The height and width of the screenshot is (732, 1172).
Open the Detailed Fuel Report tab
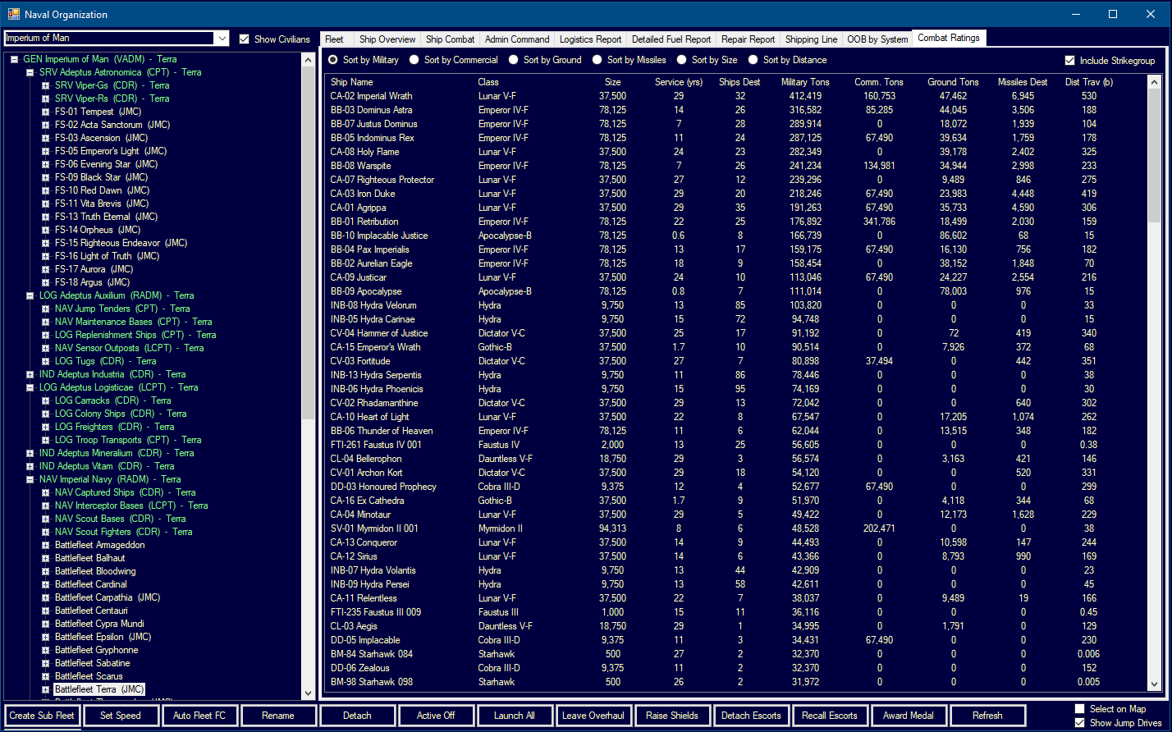[671, 39]
